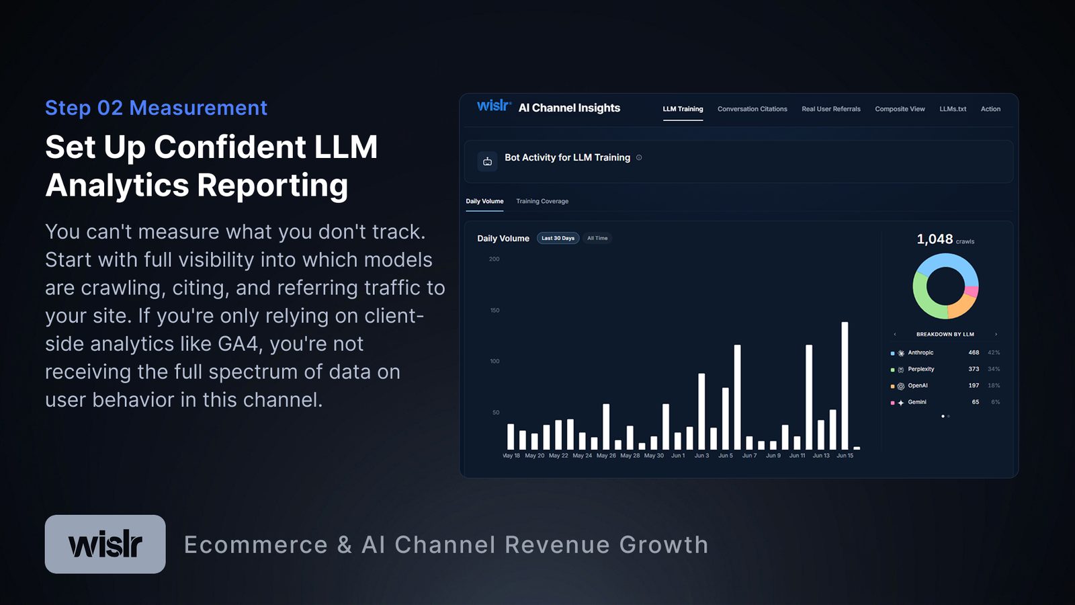Switch to the Conversation Citations tab
The height and width of the screenshot is (605, 1075).
click(x=752, y=109)
